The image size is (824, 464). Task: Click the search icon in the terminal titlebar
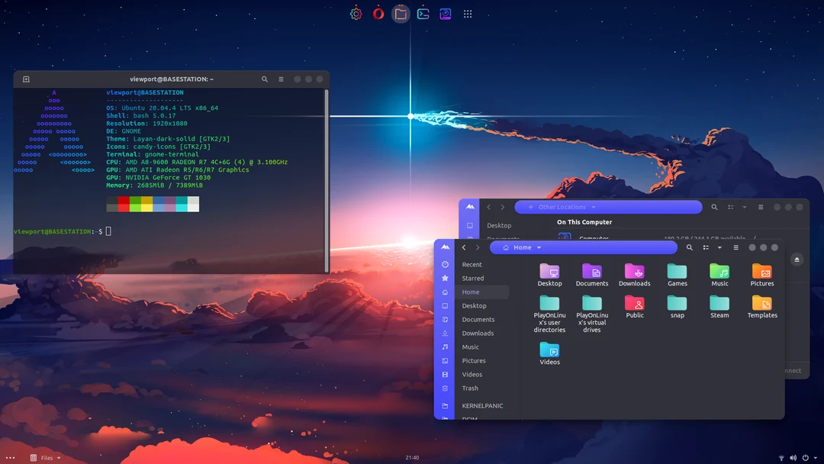click(x=264, y=79)
